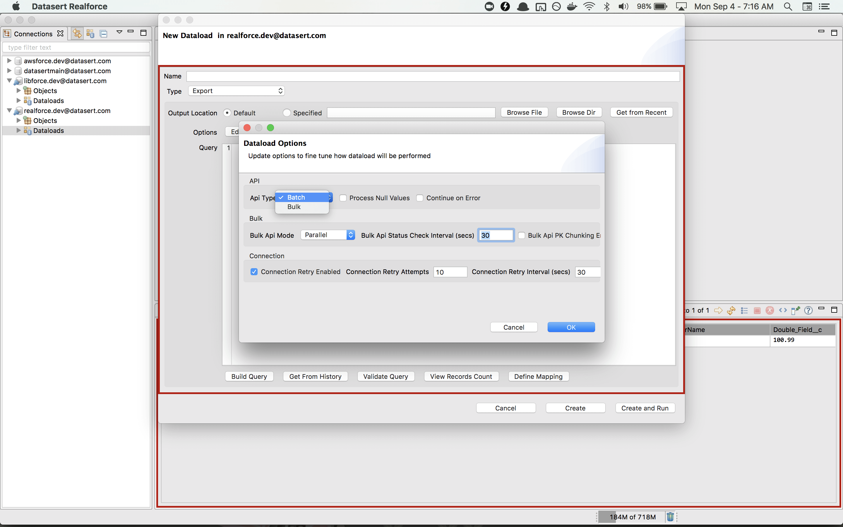Select the Specified output location radio button
The width and height of the screenshot is (843, 527).
click(x=287, y=113)
